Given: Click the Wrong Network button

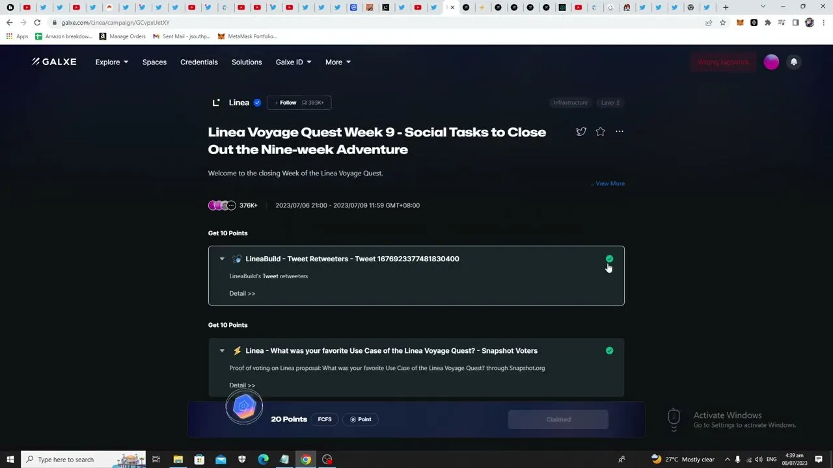Looking at the screenshot, I should [723, 62].
